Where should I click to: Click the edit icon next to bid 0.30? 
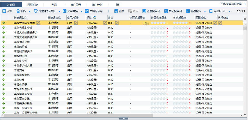tap(117, 23)
